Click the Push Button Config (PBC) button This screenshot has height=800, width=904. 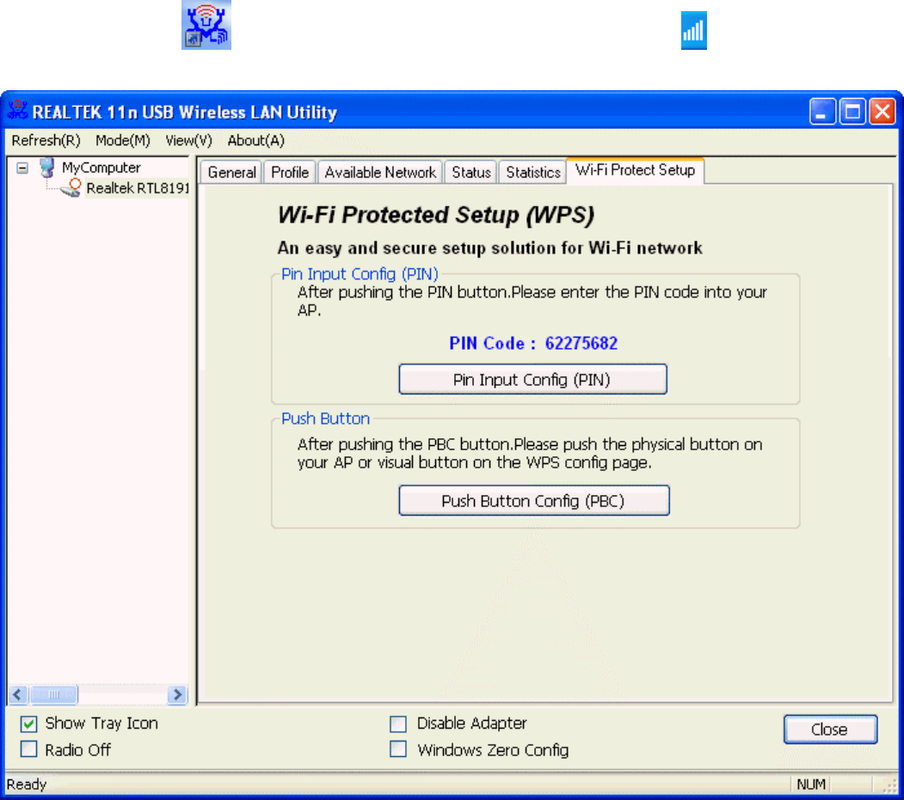point(534,500)
